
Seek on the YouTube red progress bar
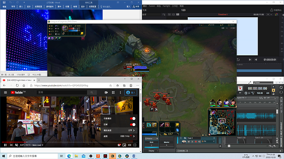(x=14, y=142)
